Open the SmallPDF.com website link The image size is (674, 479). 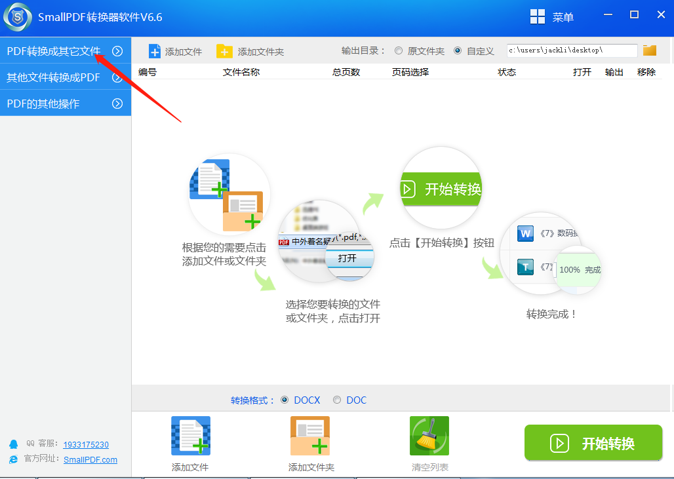pyautogui.click(x=90, y=459)
